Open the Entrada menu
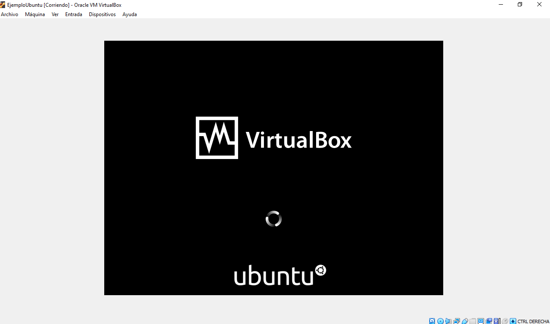The width and height of the screenshot is (550, 324). 74,14
